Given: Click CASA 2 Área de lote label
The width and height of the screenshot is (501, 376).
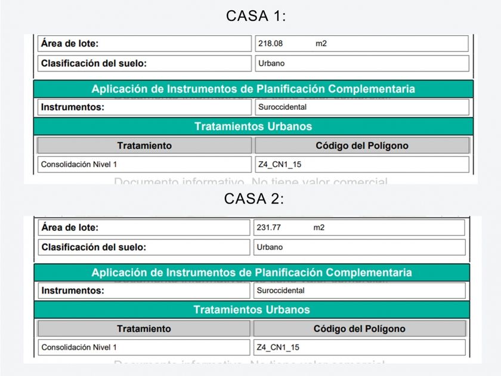Looking at the screenshot, I should coord(70,227).
